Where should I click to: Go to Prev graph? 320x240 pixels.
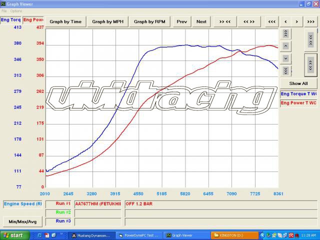coord(182,21)
